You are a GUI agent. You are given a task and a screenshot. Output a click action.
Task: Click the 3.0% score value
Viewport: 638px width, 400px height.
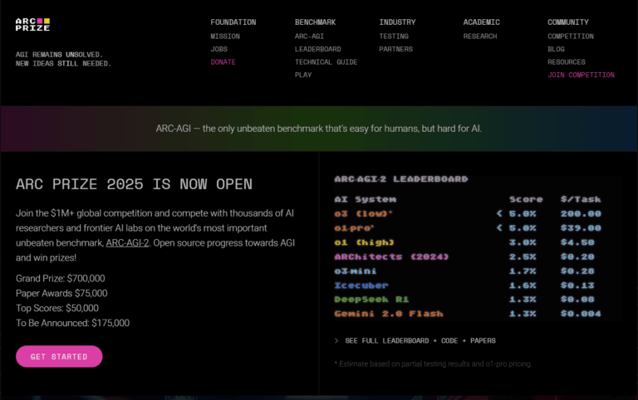pyautogui.click(x=523, y=242)
